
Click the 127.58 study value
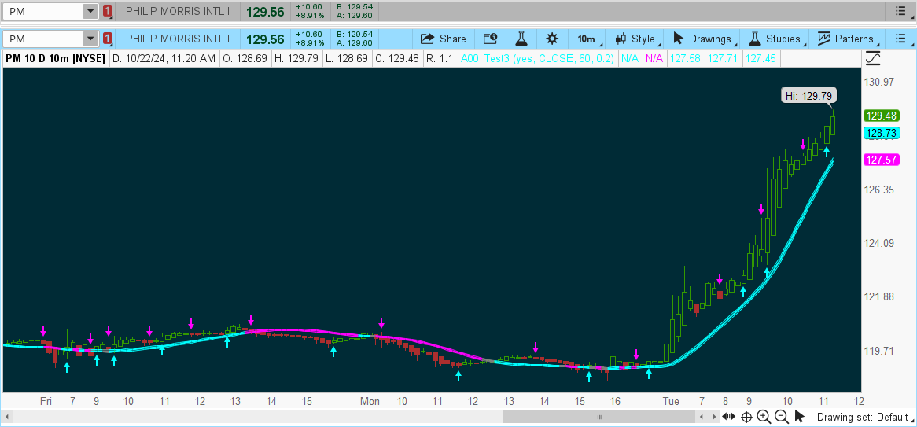coord(686,58)
